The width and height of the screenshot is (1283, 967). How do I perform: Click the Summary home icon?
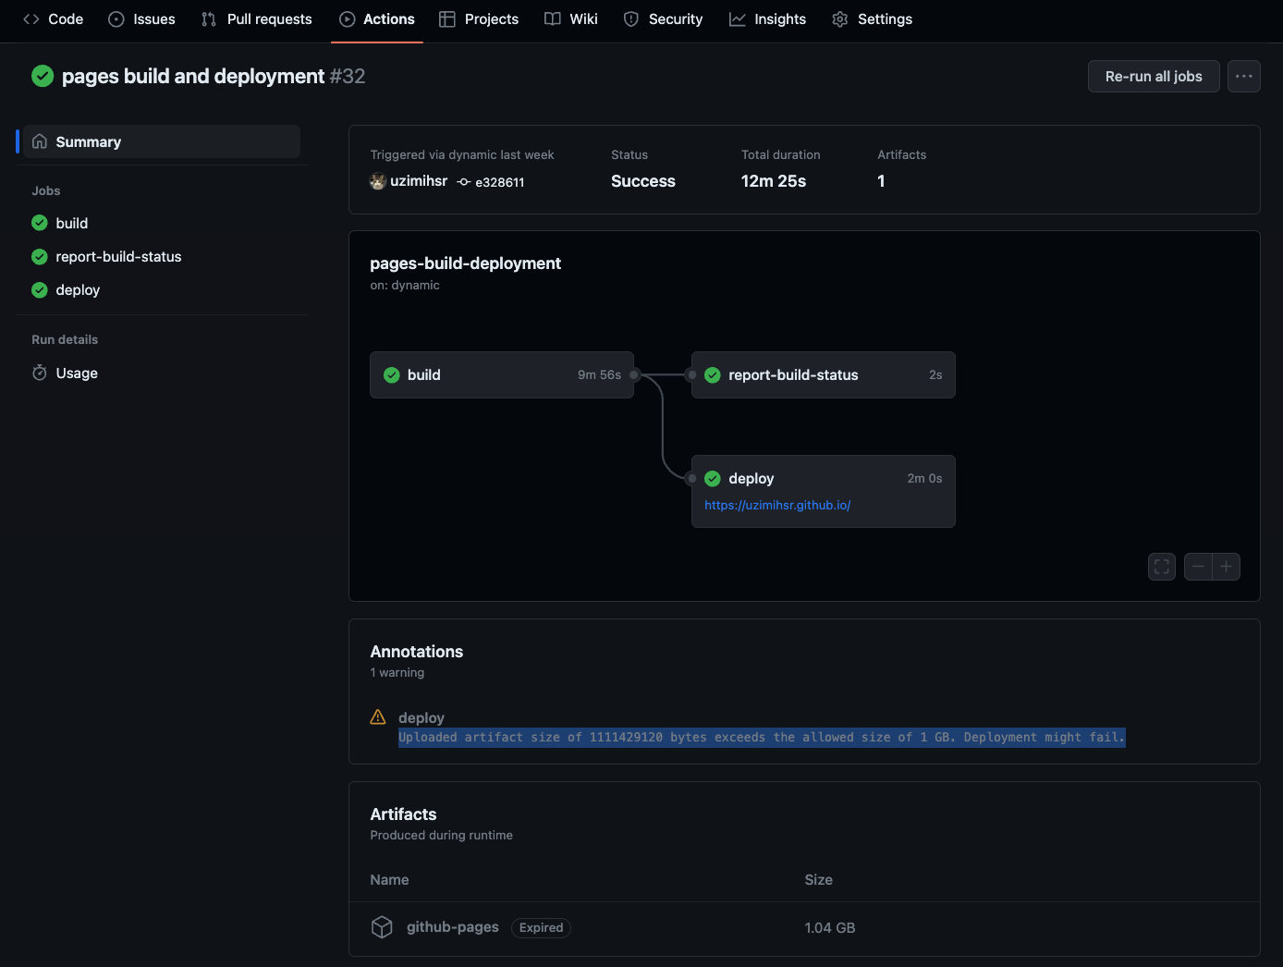pyautogui.click(x=40, y=141)
